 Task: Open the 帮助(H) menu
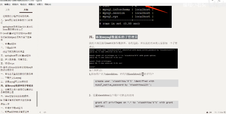(x=48, y=4)
